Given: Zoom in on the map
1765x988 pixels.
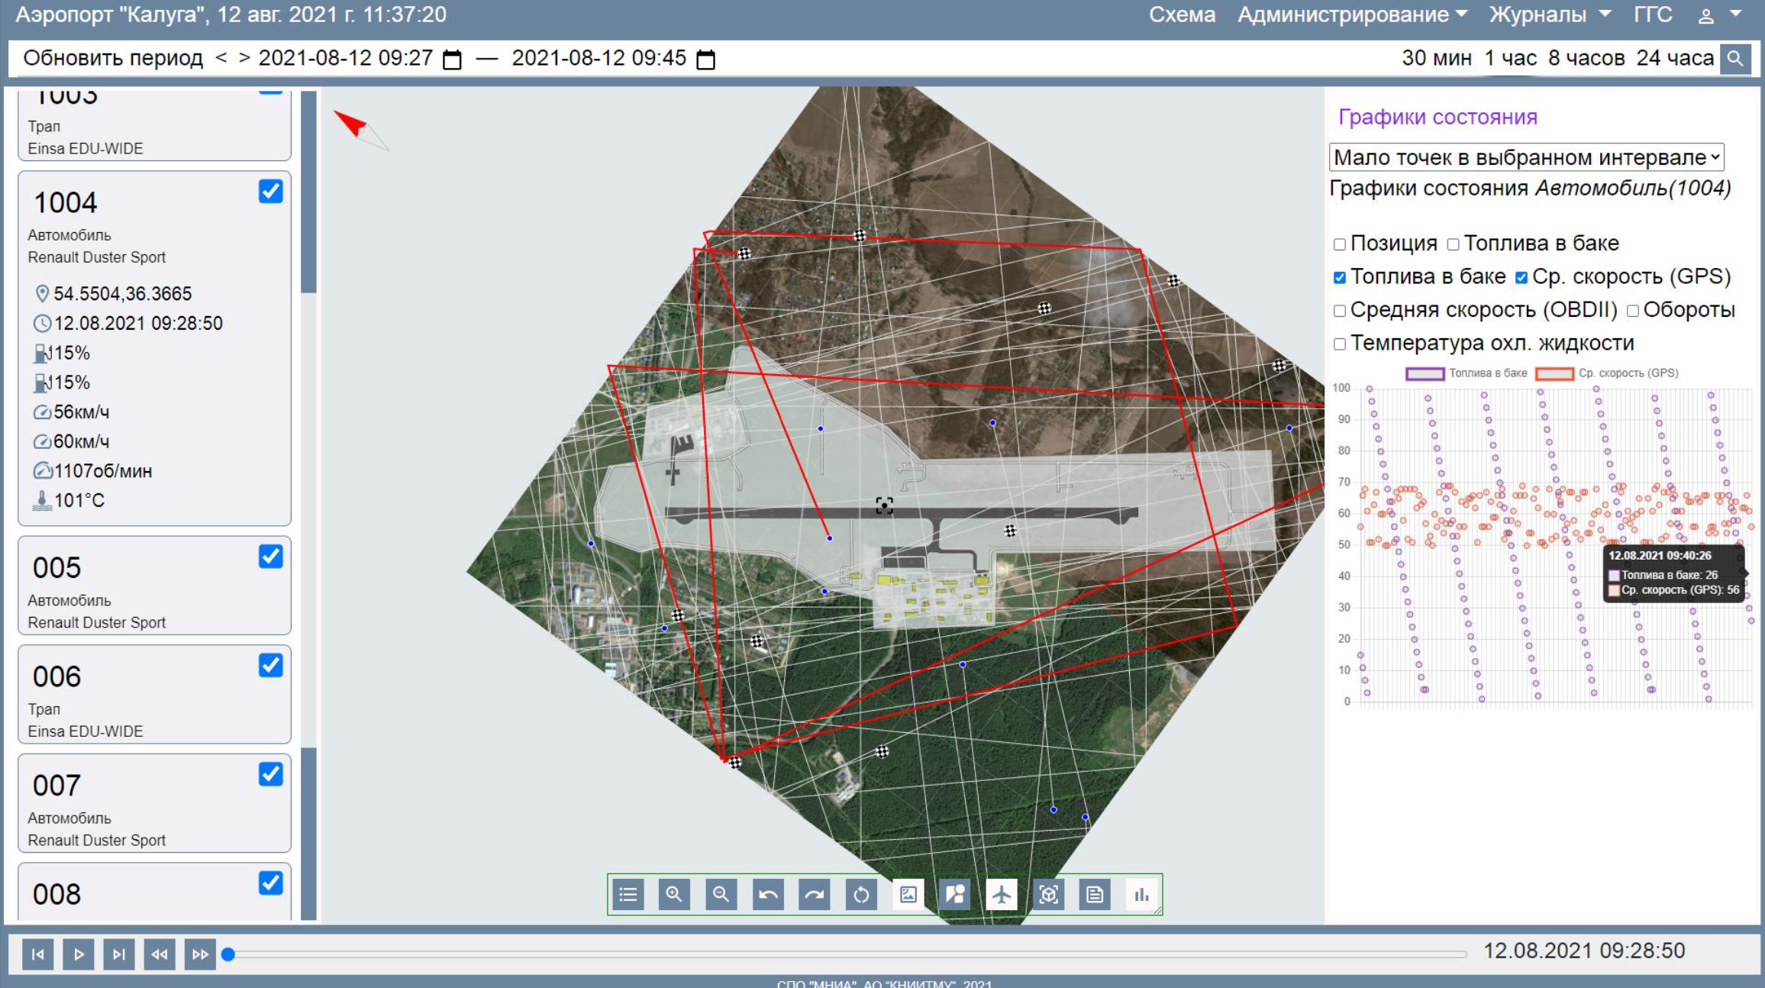Looking at the screenshot, I should click(x=674, y=894).
